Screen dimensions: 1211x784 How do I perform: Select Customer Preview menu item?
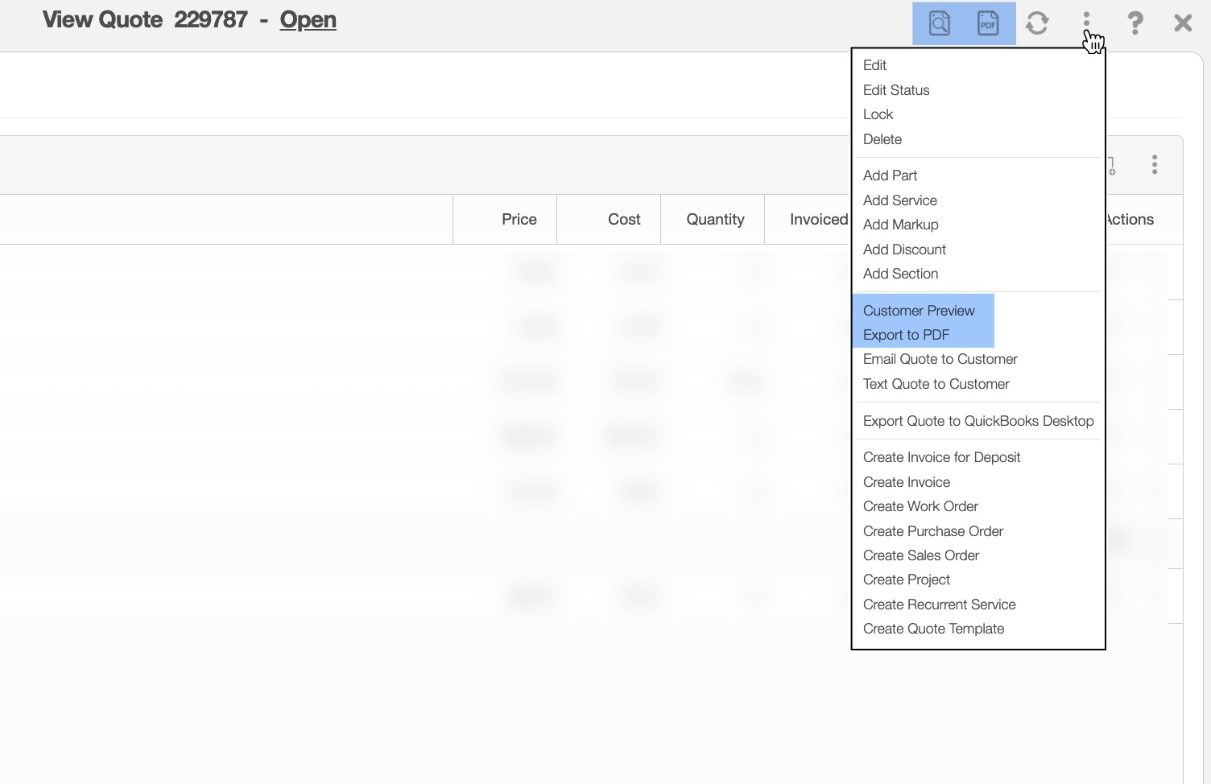(x=919, y=311)
